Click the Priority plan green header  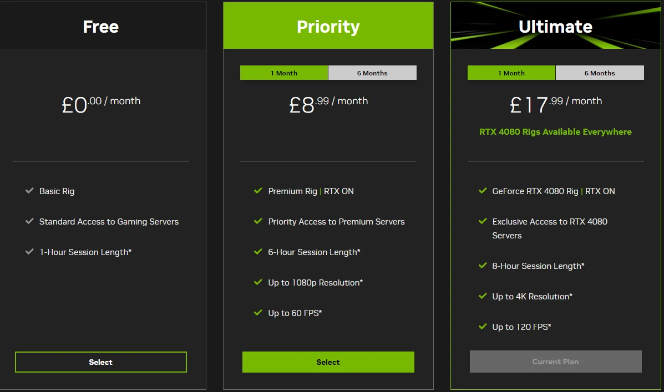tap(328, 26)
